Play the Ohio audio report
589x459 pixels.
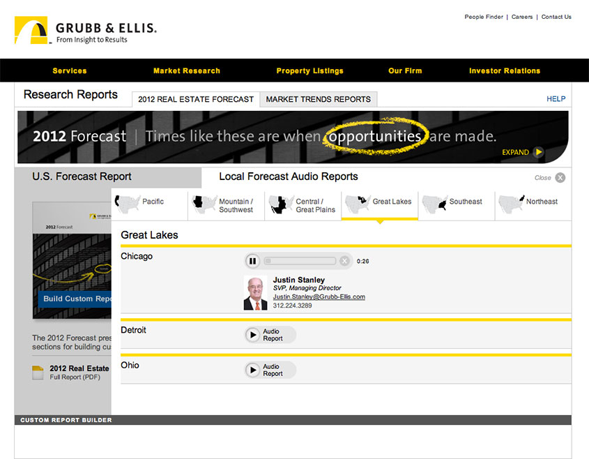(252, 370)
